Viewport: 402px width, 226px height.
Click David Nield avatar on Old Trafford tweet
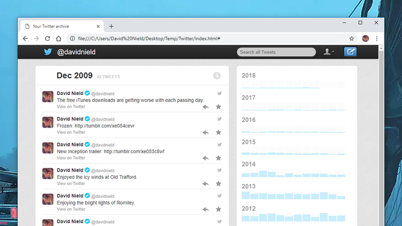coord(48,173)
